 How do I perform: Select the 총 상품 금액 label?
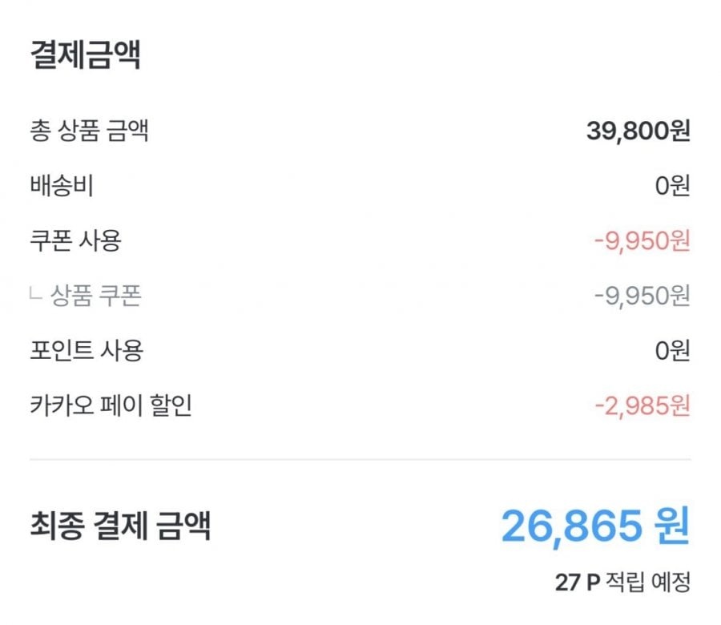[x=89, y=132]
